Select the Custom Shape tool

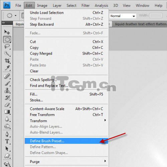coord(7,156)
